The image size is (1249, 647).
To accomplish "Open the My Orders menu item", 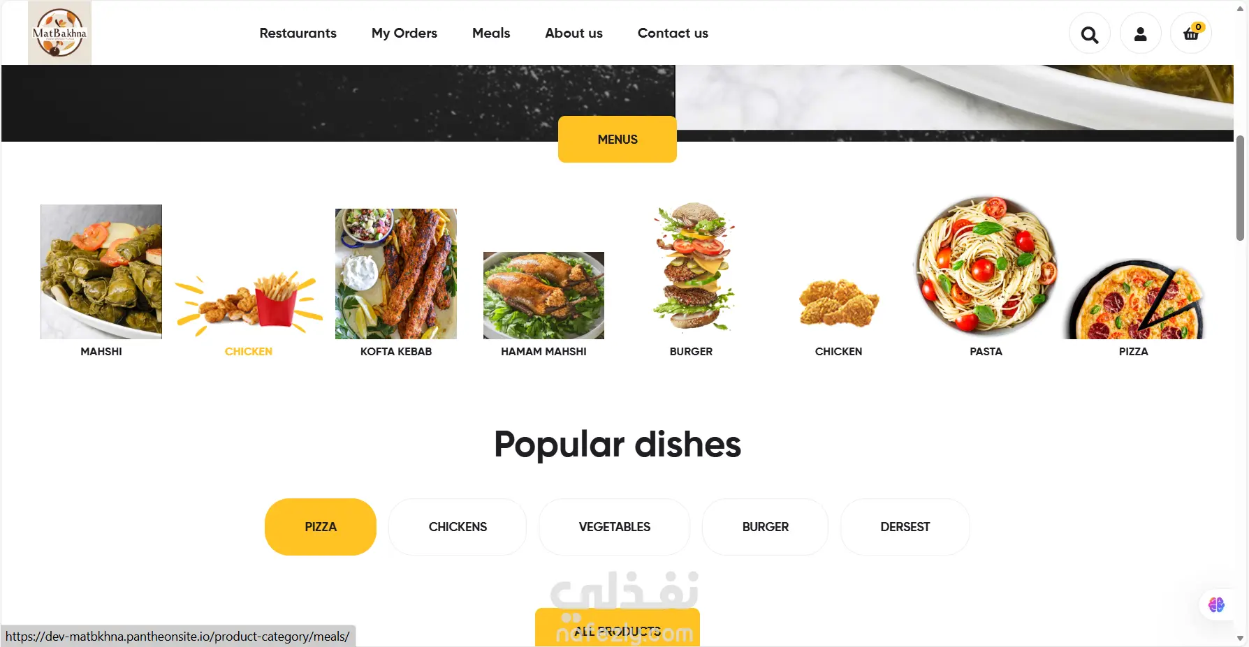I will (404, 33).
